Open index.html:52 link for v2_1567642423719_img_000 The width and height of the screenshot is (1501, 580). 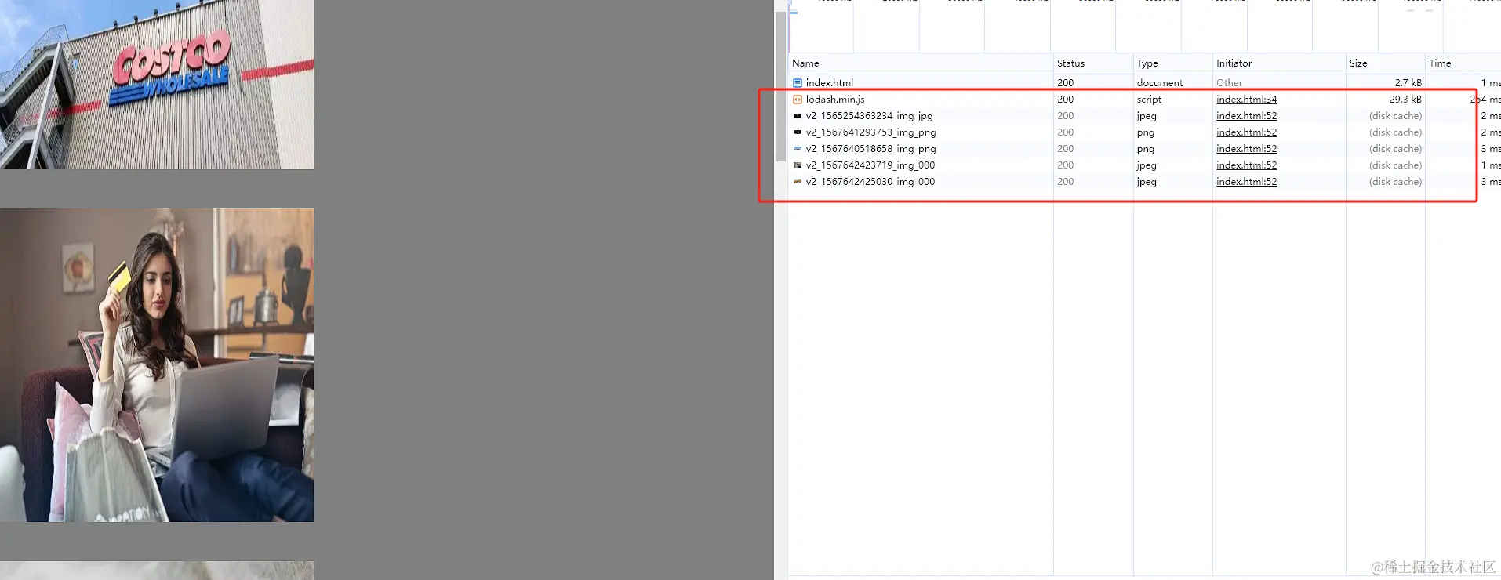(1246, 165)
